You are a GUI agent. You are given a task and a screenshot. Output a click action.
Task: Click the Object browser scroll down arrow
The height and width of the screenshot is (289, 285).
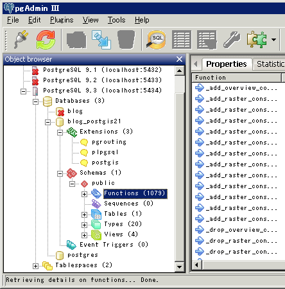pos(179,267)
